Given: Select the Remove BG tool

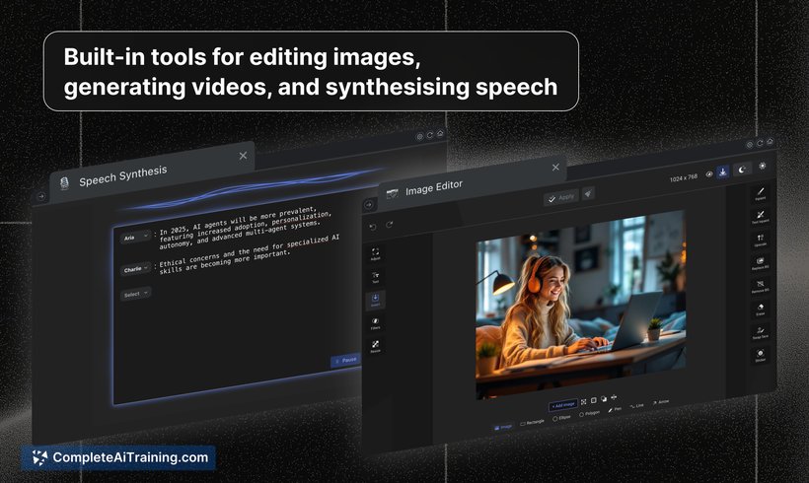Looking at the screenshot, I should pos(760,286).
